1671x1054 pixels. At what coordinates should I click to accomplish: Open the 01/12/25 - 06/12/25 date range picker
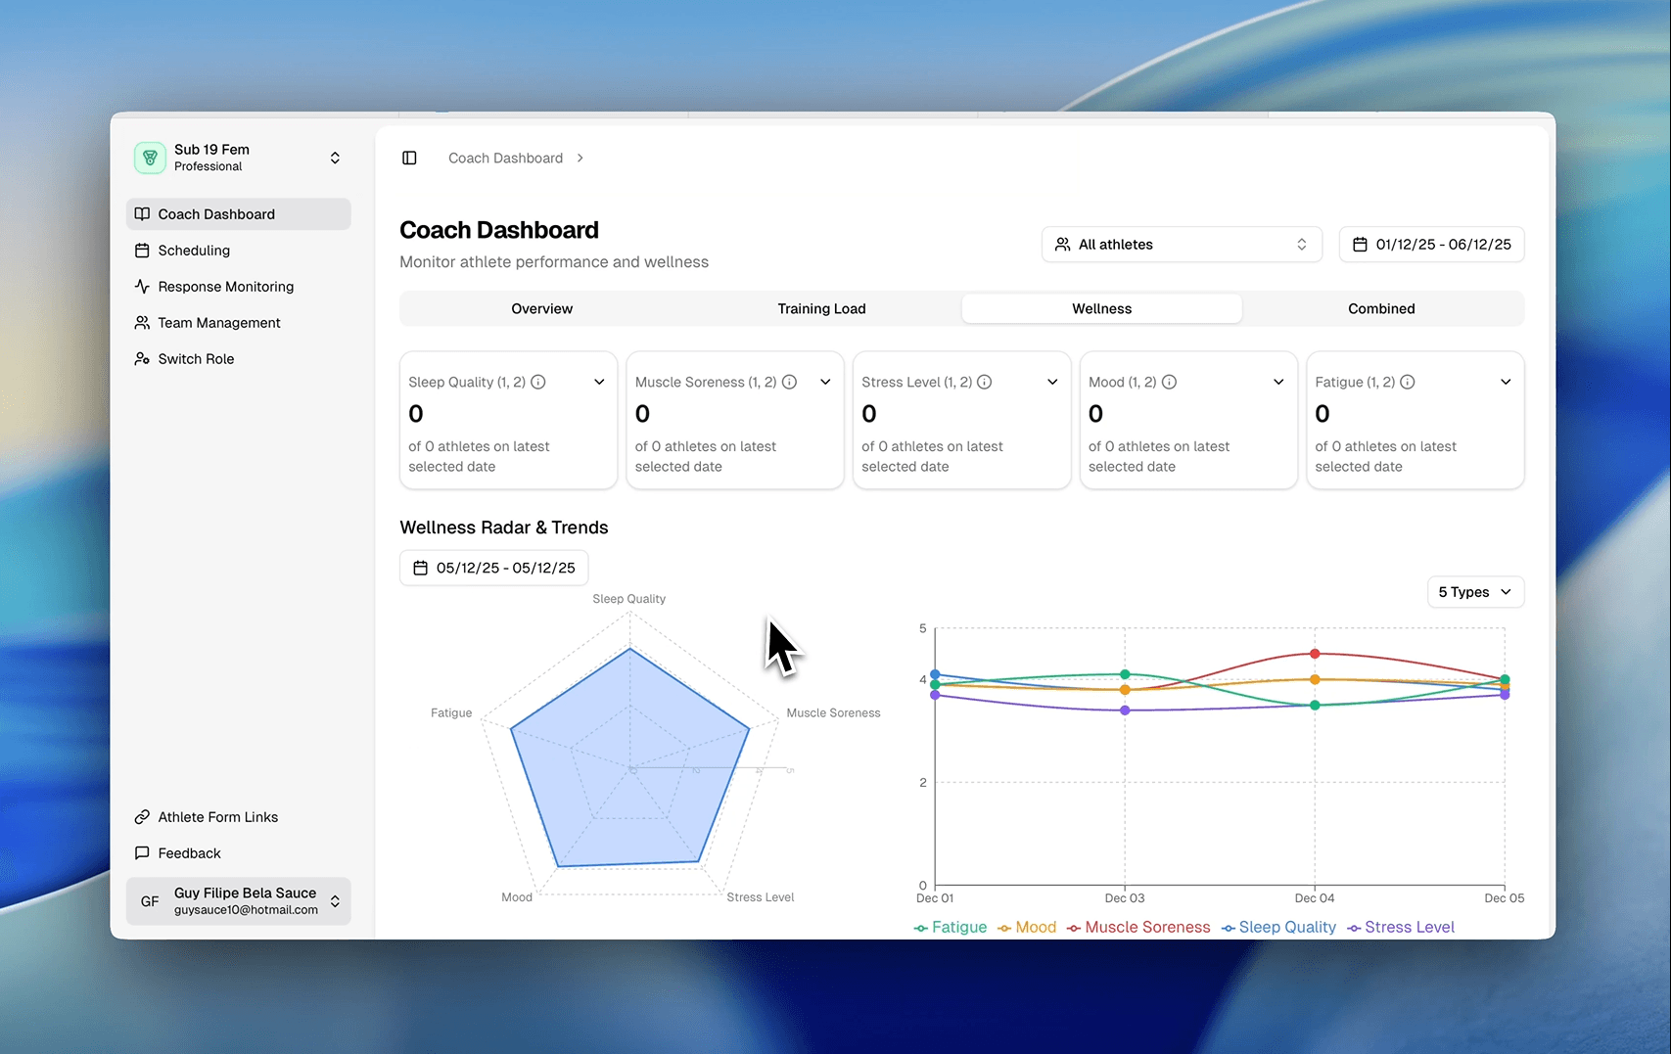tap(1431, 245)
